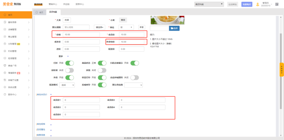
Task: Enable the 时价菜 switch
Action: point(69,70)
